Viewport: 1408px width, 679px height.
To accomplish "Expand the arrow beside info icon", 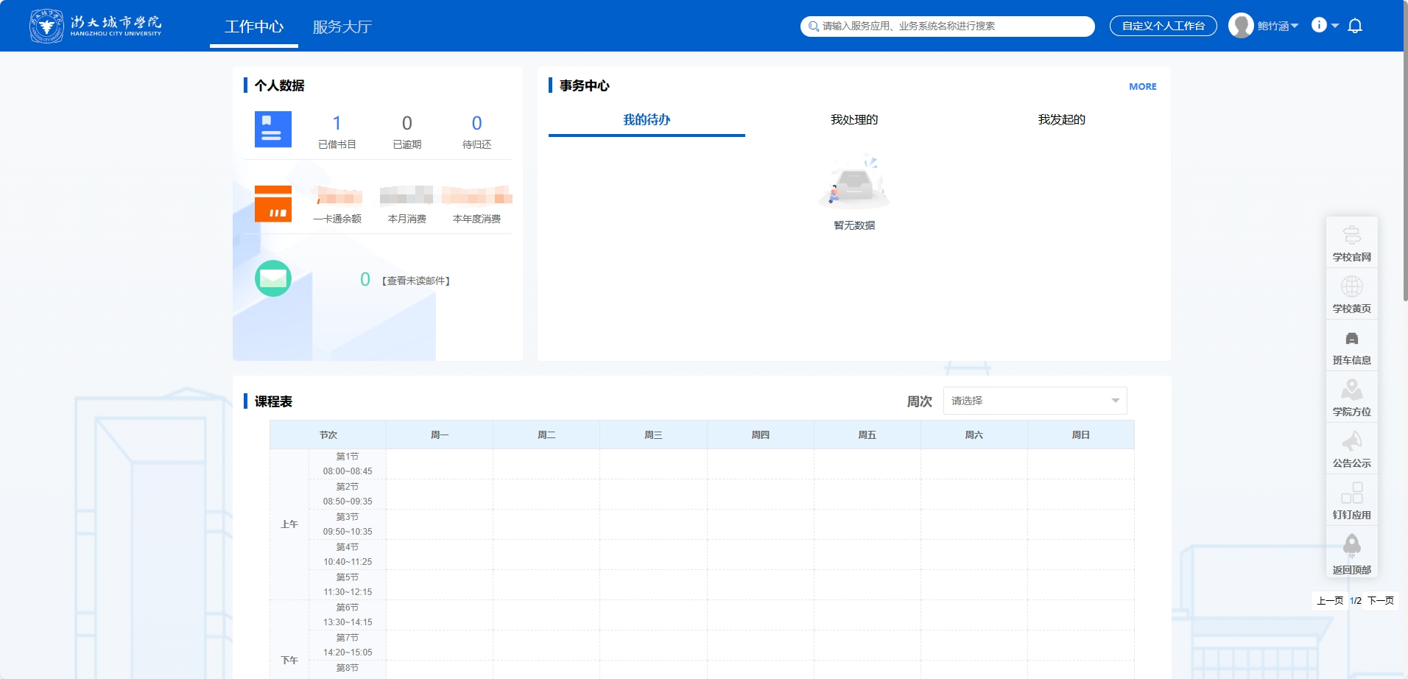I will pyautogui.click(x=1335, y=26).
